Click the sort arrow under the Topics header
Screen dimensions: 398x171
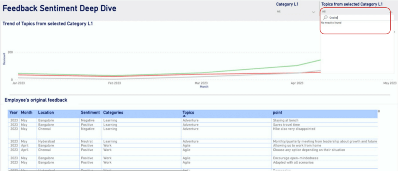pyautogui.click(x=184, y=116)
